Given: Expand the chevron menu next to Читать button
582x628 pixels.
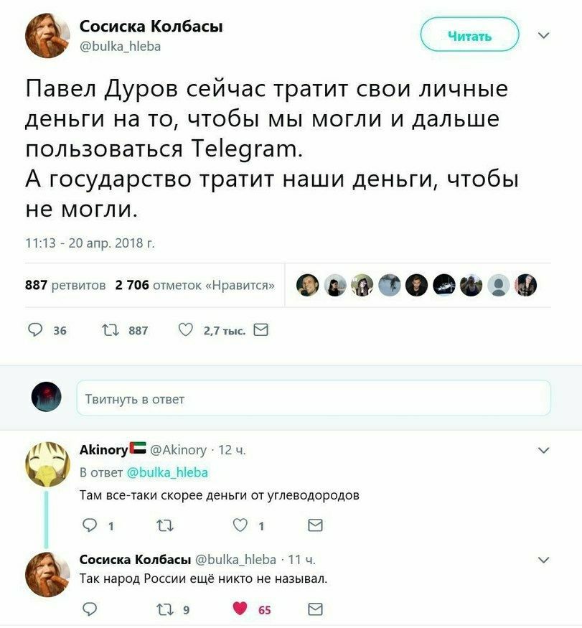Looking at the screenshot, I should (543, 35).
